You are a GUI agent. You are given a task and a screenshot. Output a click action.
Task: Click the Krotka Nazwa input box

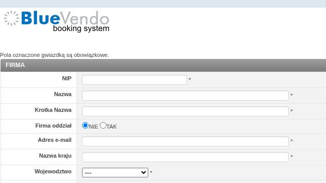(x=185, y=111)
